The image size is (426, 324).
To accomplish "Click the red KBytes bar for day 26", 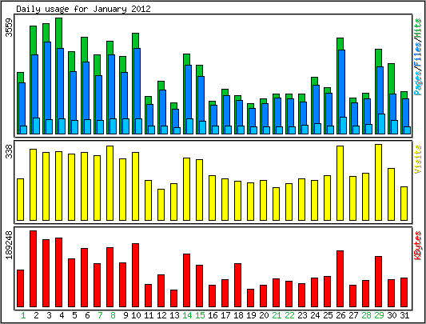I will point(340,278).
